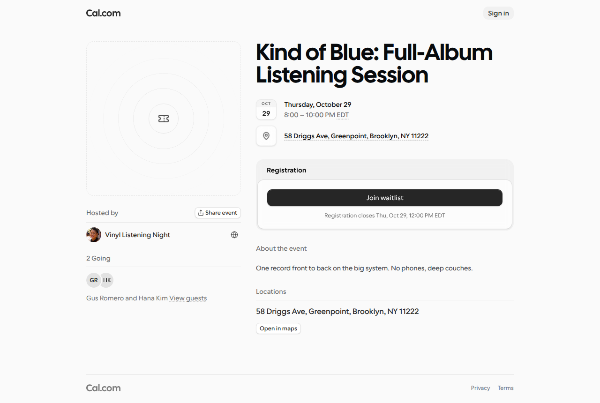Click the globe icon beside Vinyl Listening Night

(234, 235)
